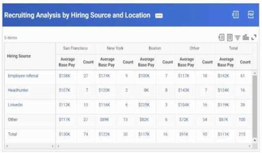Export report to PDF from header
The width and height of the screenshot is (262, 153).
(251, 15)
